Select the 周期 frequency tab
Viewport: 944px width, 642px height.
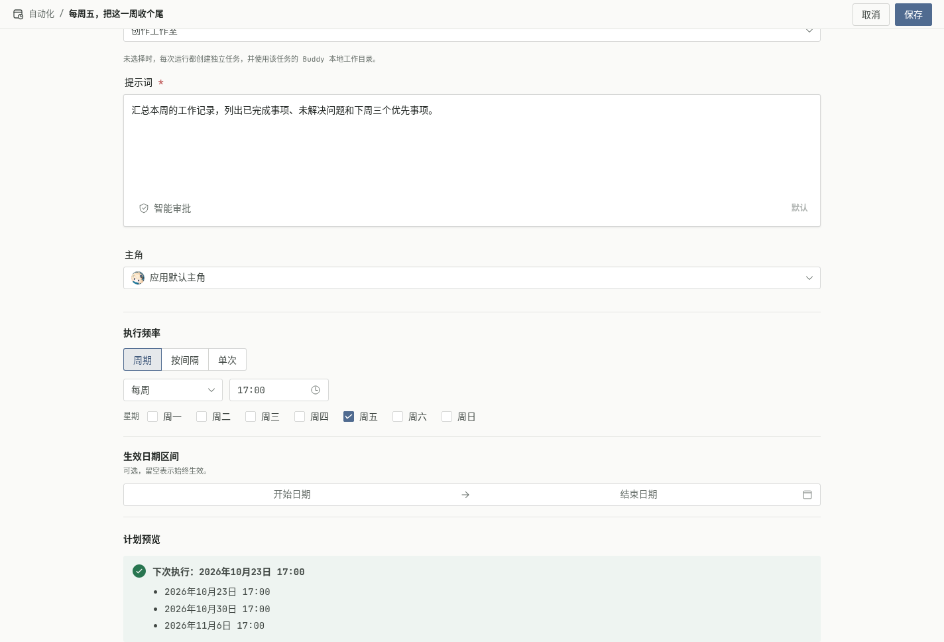pyautogui.click(x=143, y=359)
